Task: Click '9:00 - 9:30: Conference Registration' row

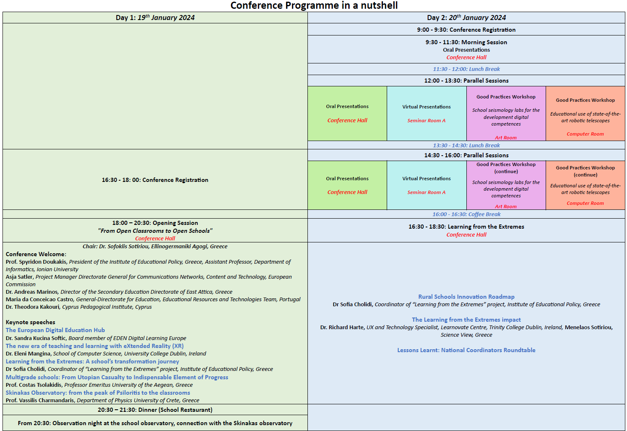Action: click(466, 30)
